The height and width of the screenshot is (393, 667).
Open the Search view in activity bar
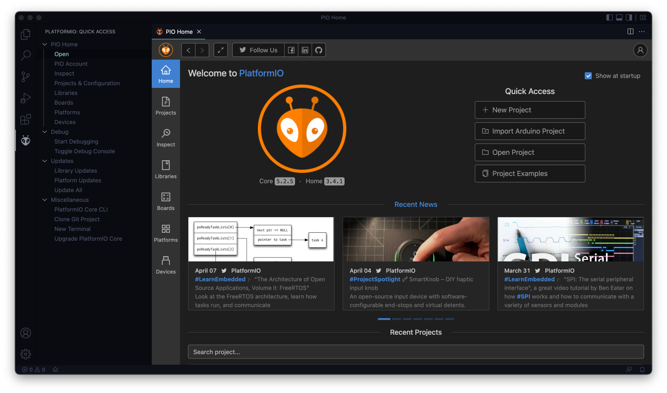(26, 55)
